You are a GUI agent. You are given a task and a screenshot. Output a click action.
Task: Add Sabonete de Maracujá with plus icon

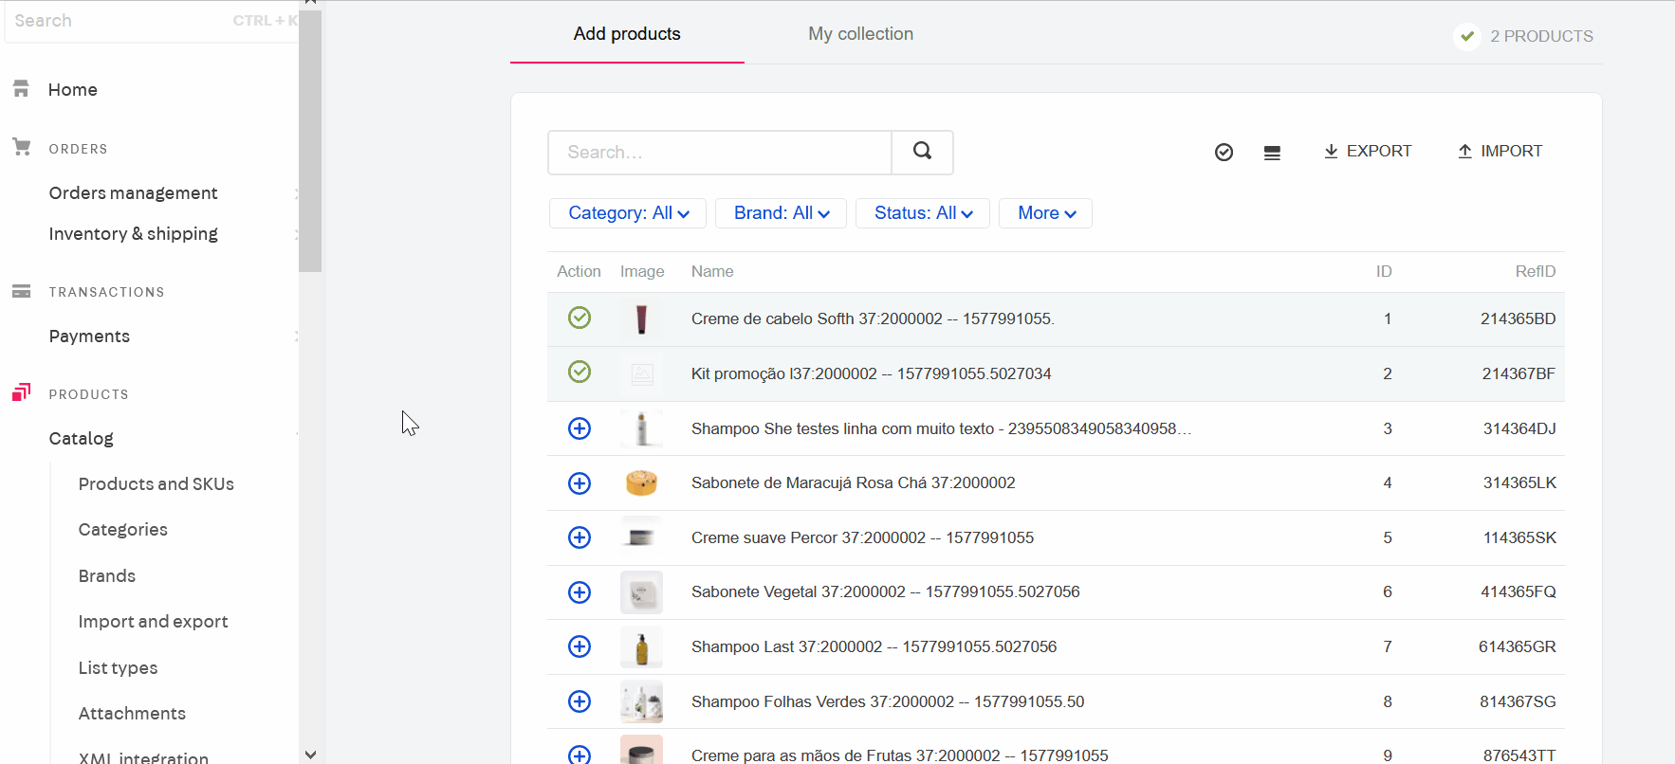pos(580,483)
